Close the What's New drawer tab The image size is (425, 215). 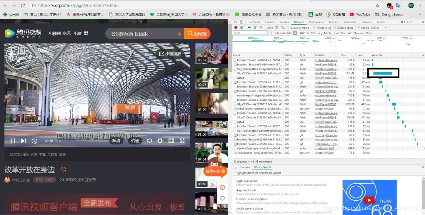coord(270,167)
